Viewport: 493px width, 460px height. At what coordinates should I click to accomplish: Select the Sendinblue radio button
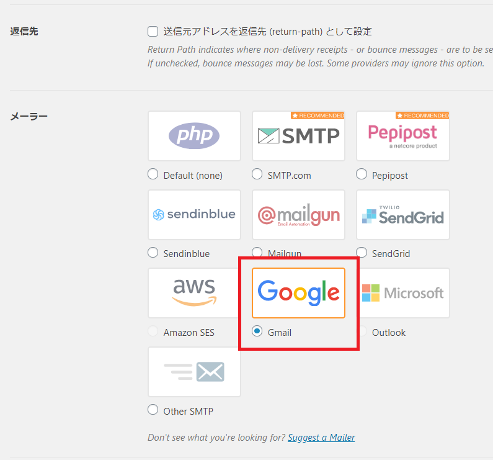coord(153,252)
